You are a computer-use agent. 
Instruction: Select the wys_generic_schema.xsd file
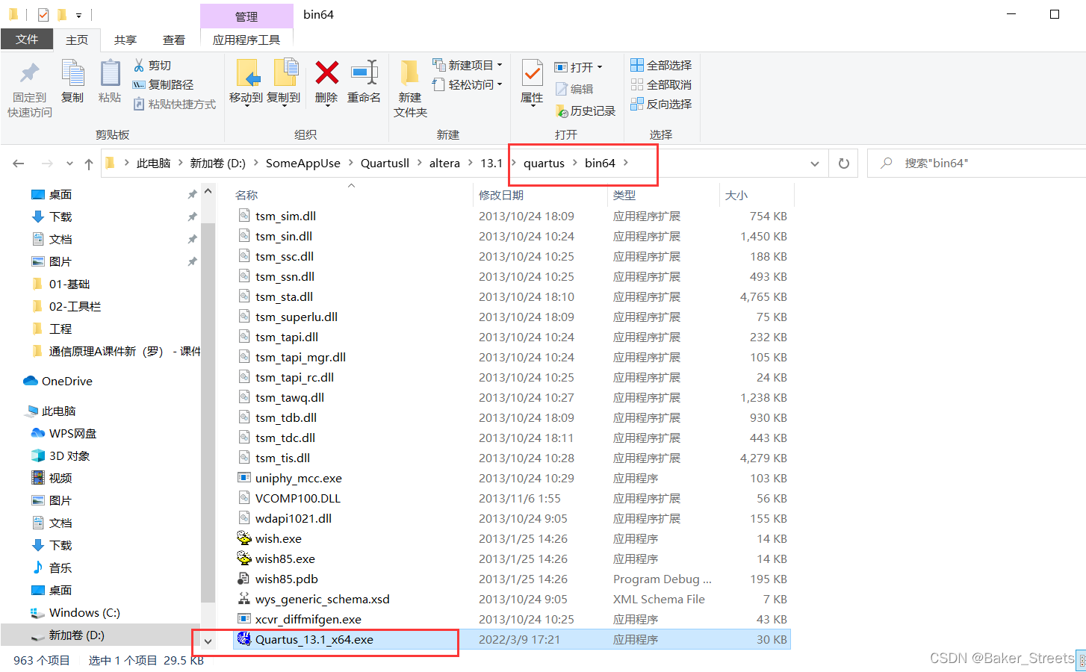512,599
